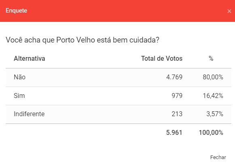Click the 100,00% total percentage
The image size is (235, 168).
211,133
